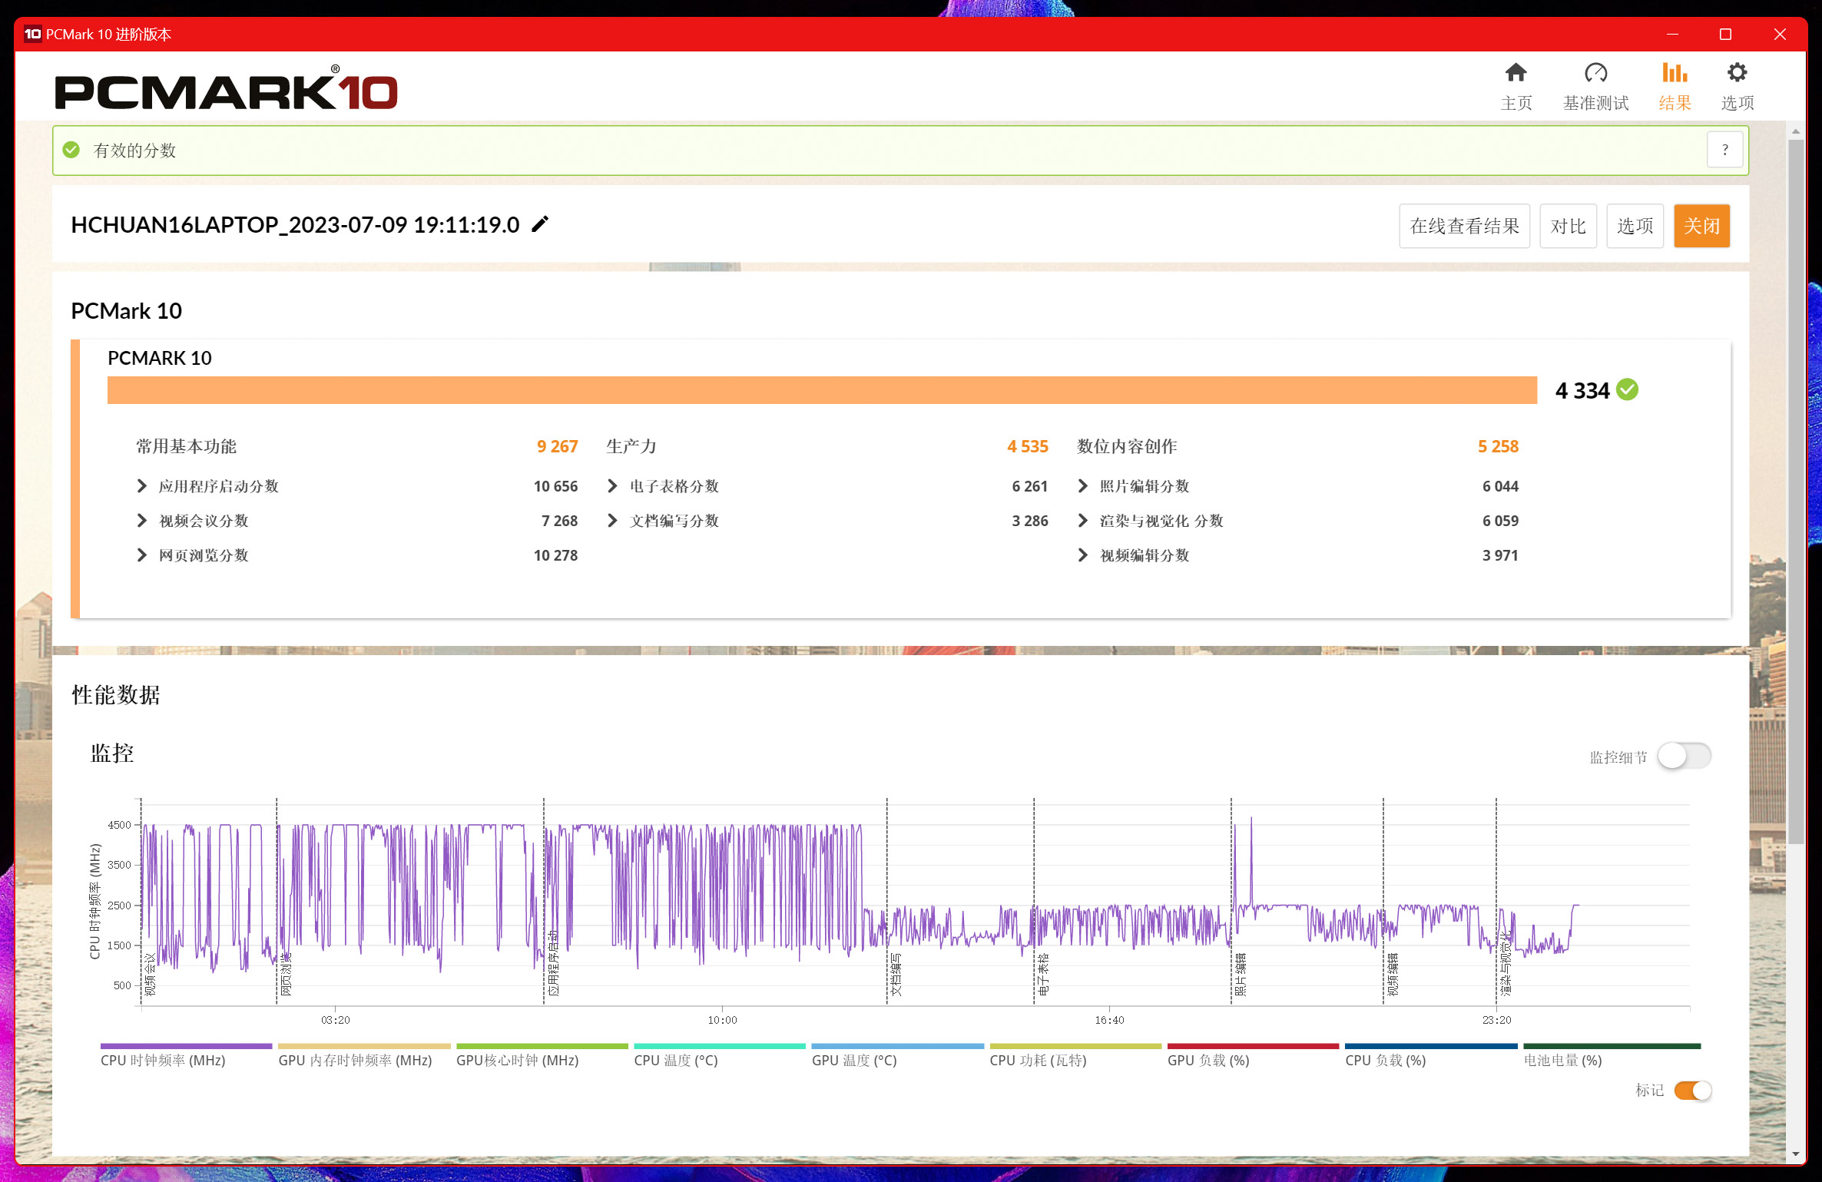Enable the monitoring details (监控细节) toggle
Screen dimensions: 1822x1182
1684,757
